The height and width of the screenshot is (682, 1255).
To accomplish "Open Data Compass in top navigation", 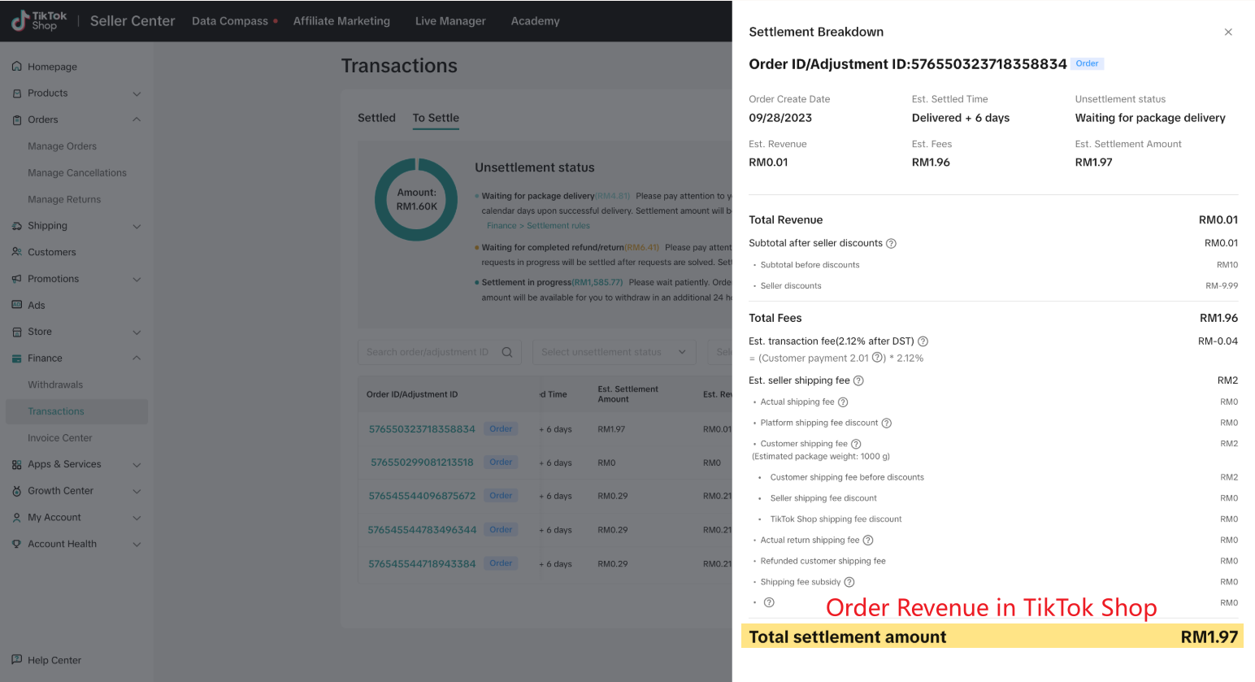I will (x=230, y=21).
